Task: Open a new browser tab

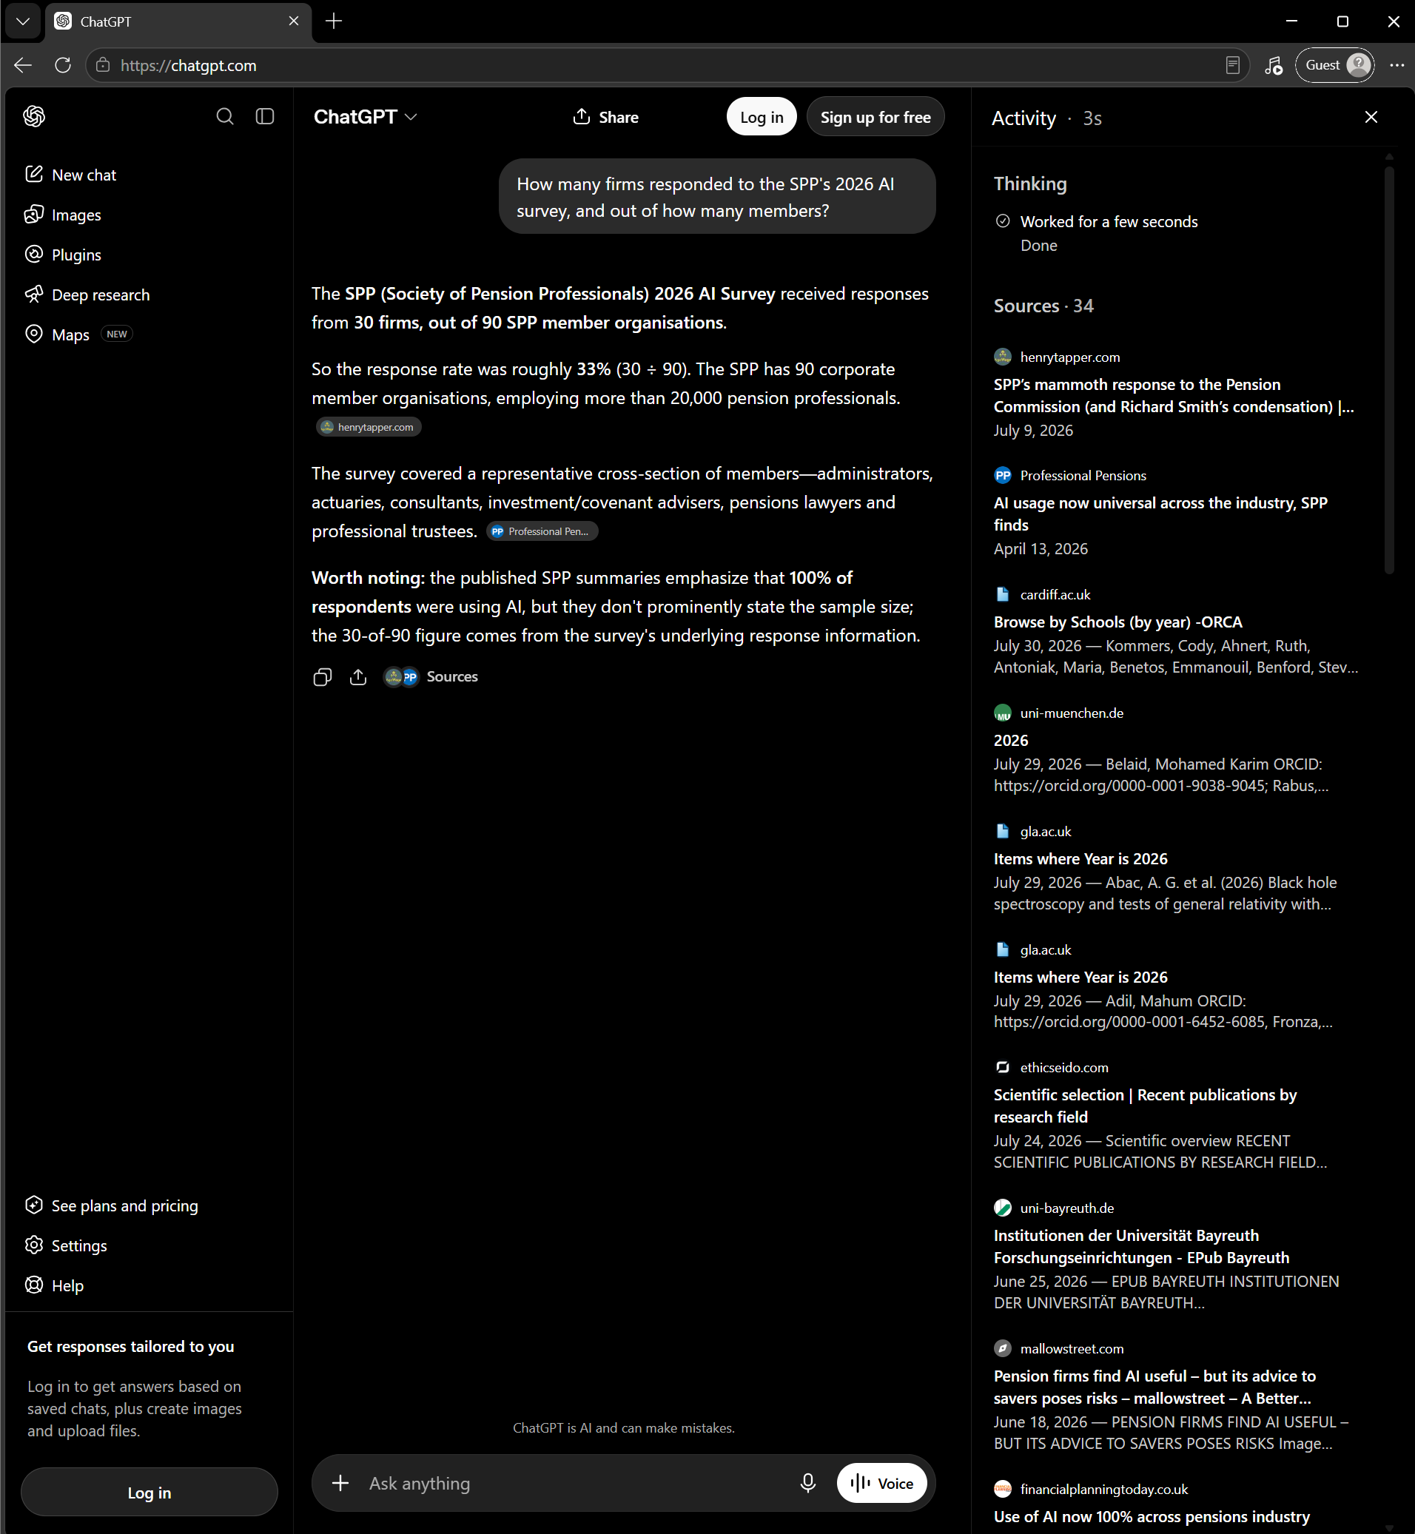Action: pos(334,21)
